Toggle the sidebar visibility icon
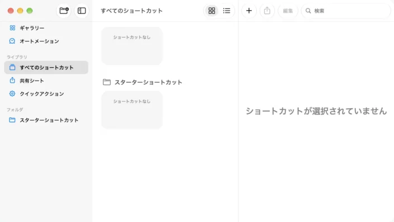The image size is (394, 222). [x=82, y=11]
